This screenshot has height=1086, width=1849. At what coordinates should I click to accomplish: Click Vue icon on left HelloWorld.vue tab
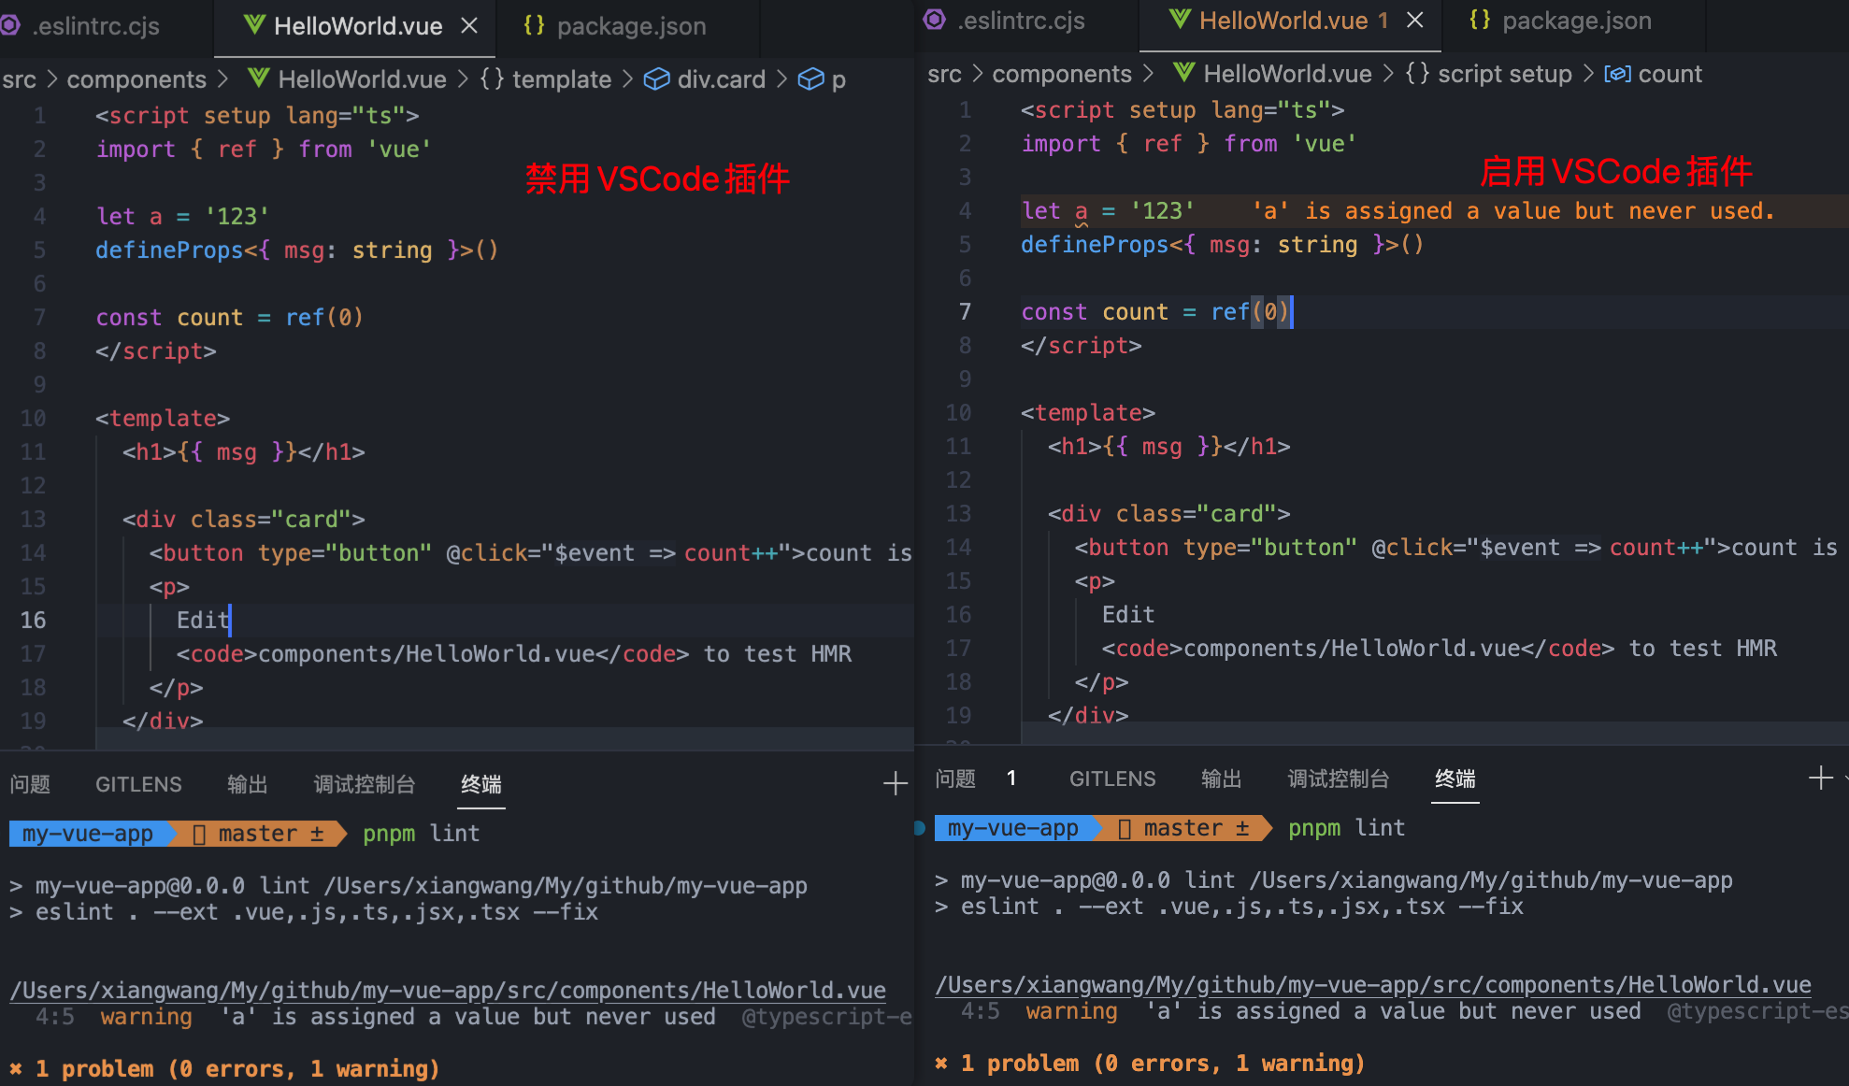254,25
